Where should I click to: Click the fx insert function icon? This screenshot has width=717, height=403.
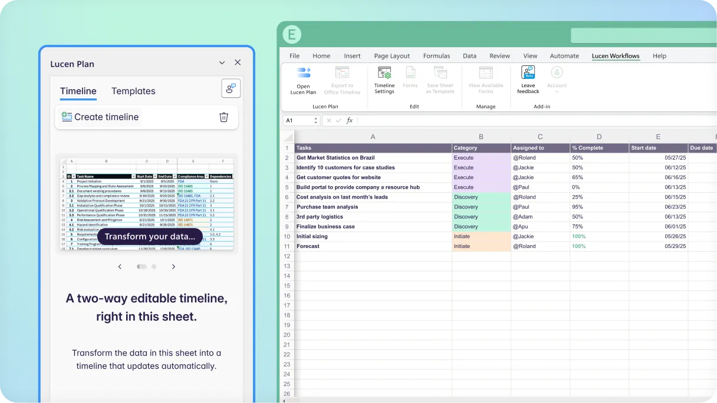(x=349, y=120)
